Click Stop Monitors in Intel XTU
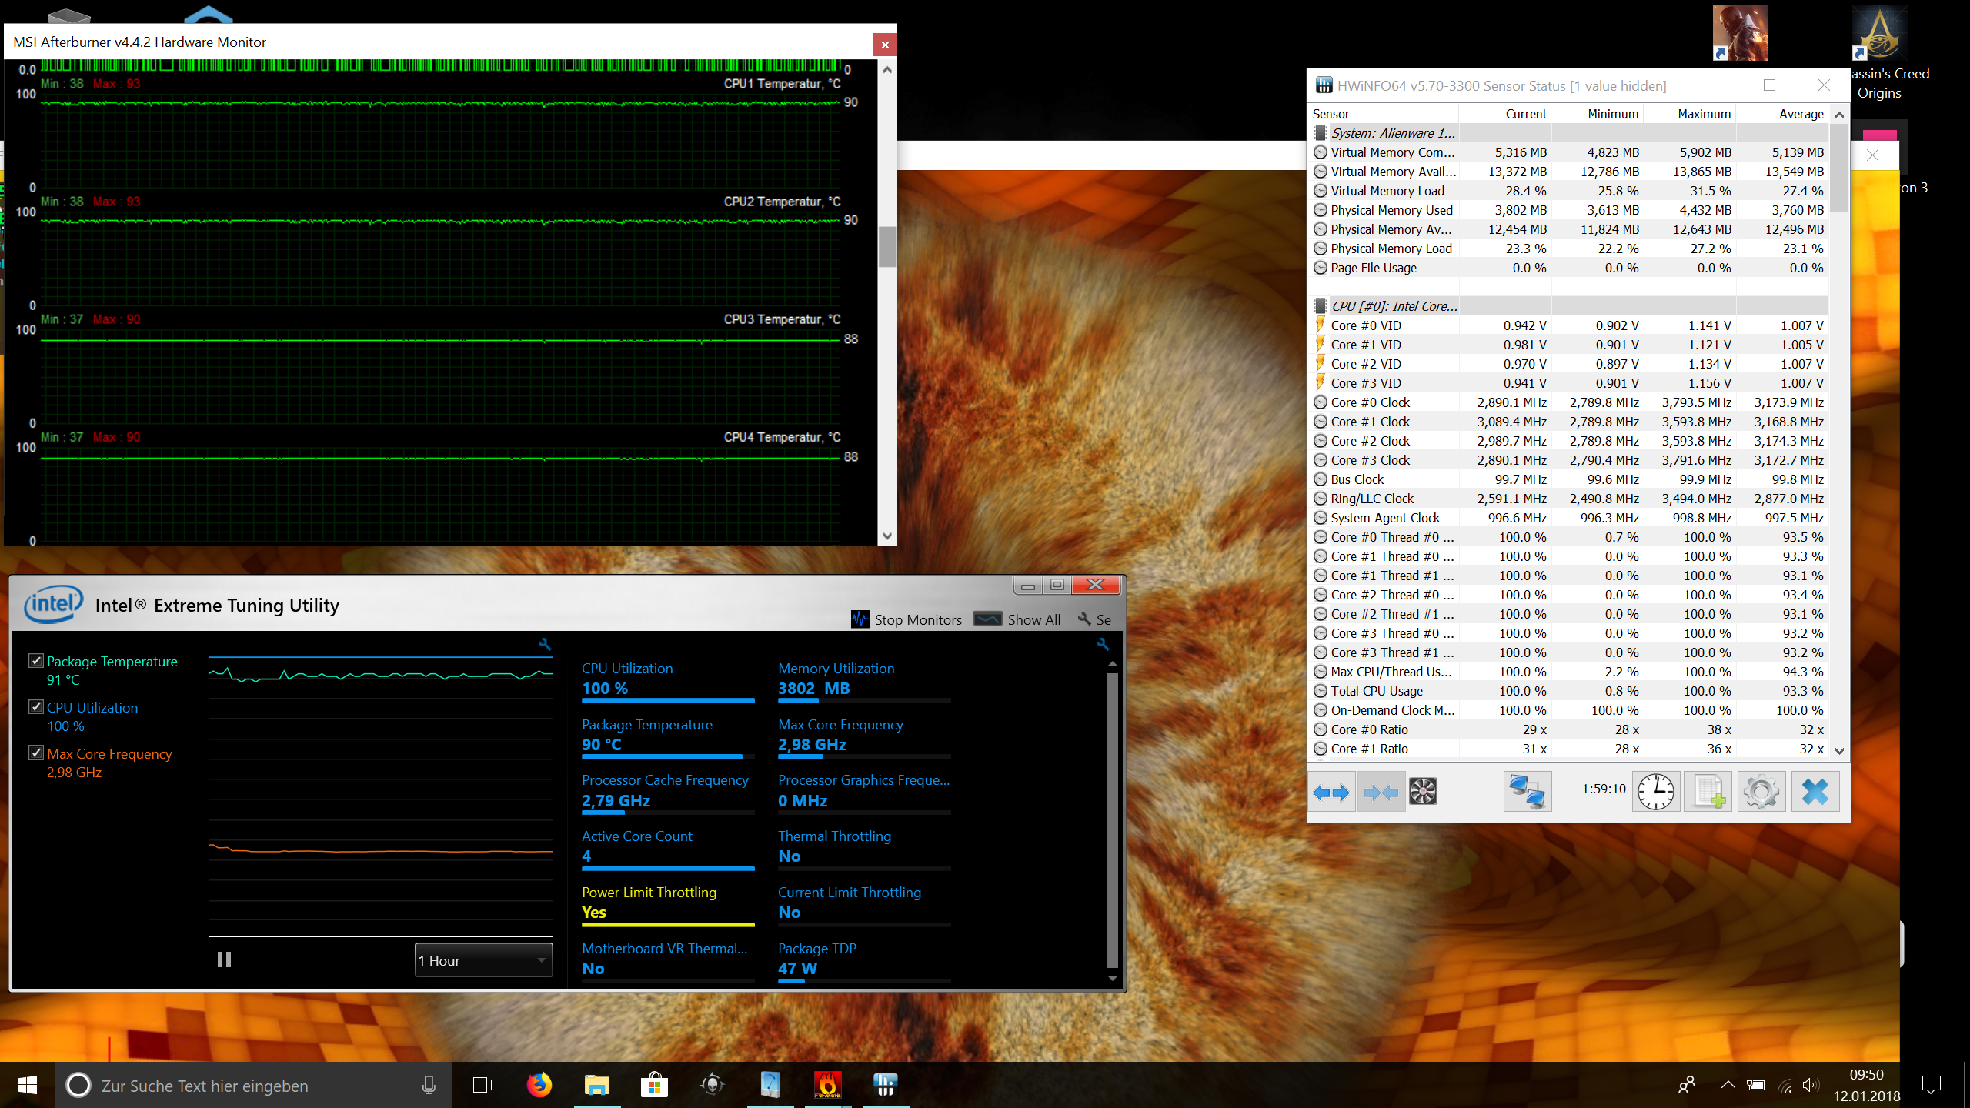1970x1108 pixels. [907, 619]
